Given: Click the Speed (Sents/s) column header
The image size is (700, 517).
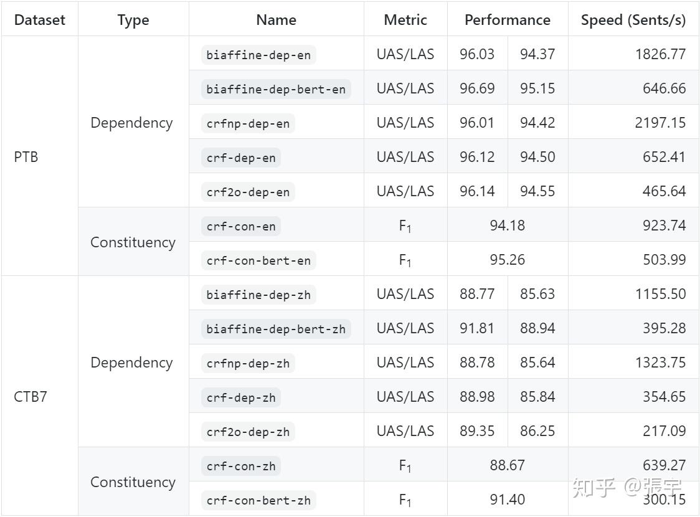Looking at the screenshot, I should [x=633, y=20].
